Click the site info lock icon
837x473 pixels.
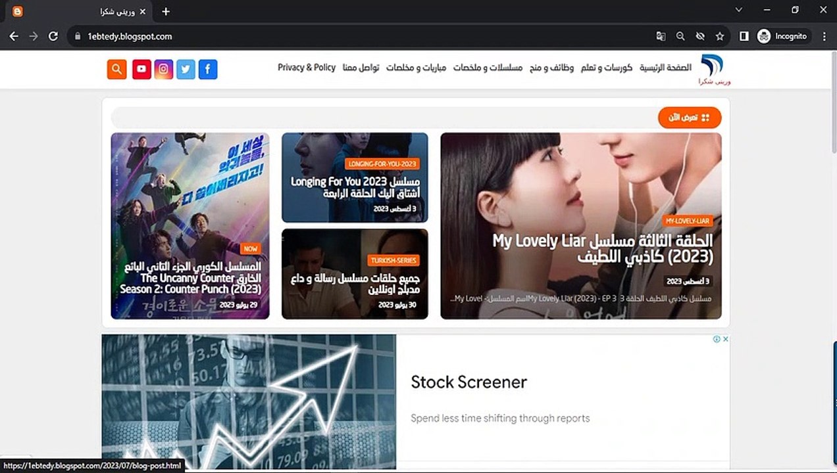pyautogui.click(x=78, y=37)
